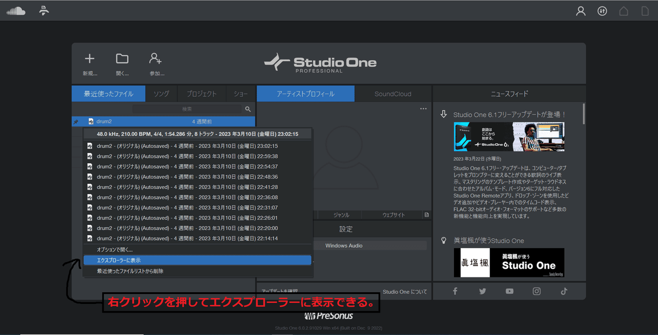Open Instagram via the footer icon

pos(536,291)
